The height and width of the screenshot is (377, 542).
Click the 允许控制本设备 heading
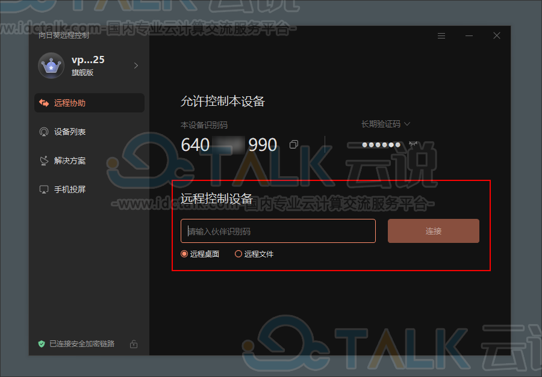223,102
